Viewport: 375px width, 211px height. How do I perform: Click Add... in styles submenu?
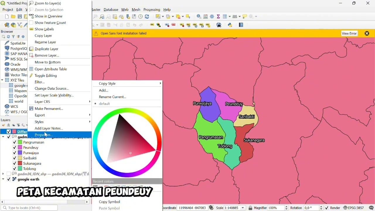click(x=127, y=91)
